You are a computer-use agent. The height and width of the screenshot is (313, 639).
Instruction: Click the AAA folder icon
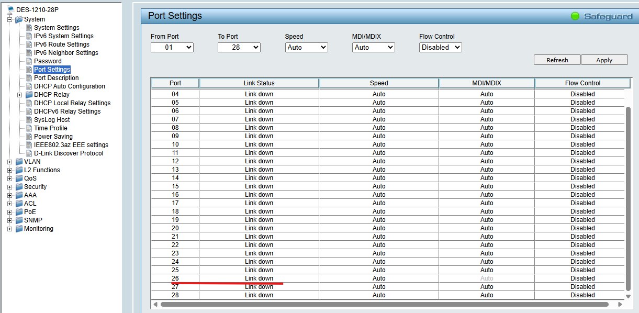[x=19, y=195]
